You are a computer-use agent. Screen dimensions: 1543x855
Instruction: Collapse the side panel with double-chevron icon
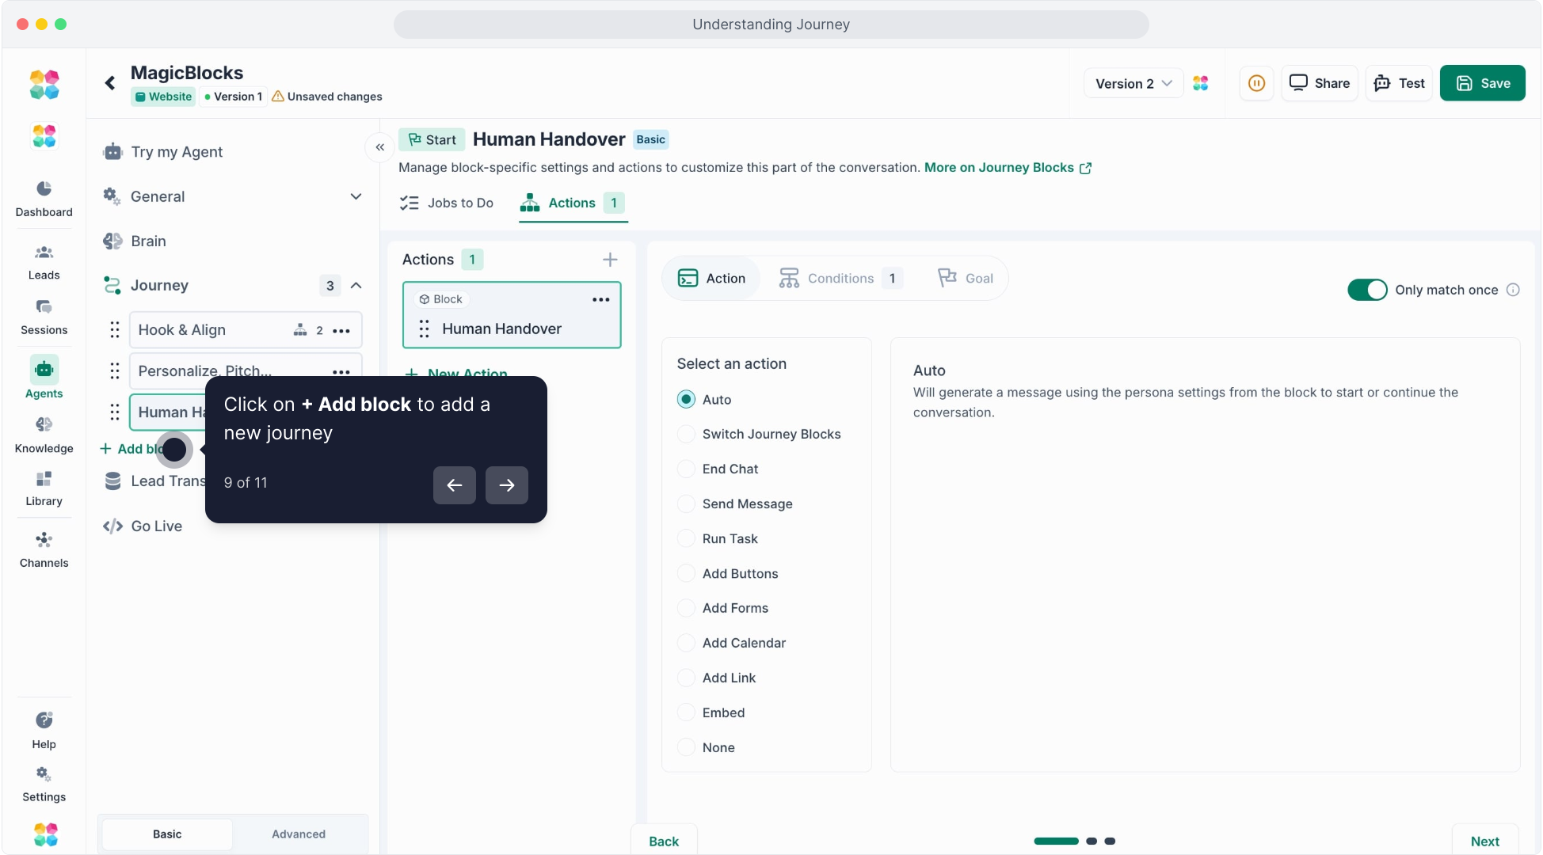point(380,147)
